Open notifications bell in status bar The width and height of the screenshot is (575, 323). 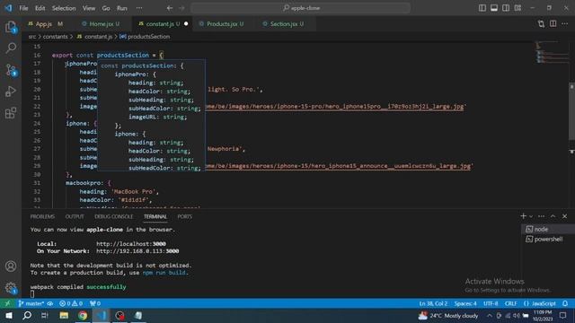click(565, 303)
